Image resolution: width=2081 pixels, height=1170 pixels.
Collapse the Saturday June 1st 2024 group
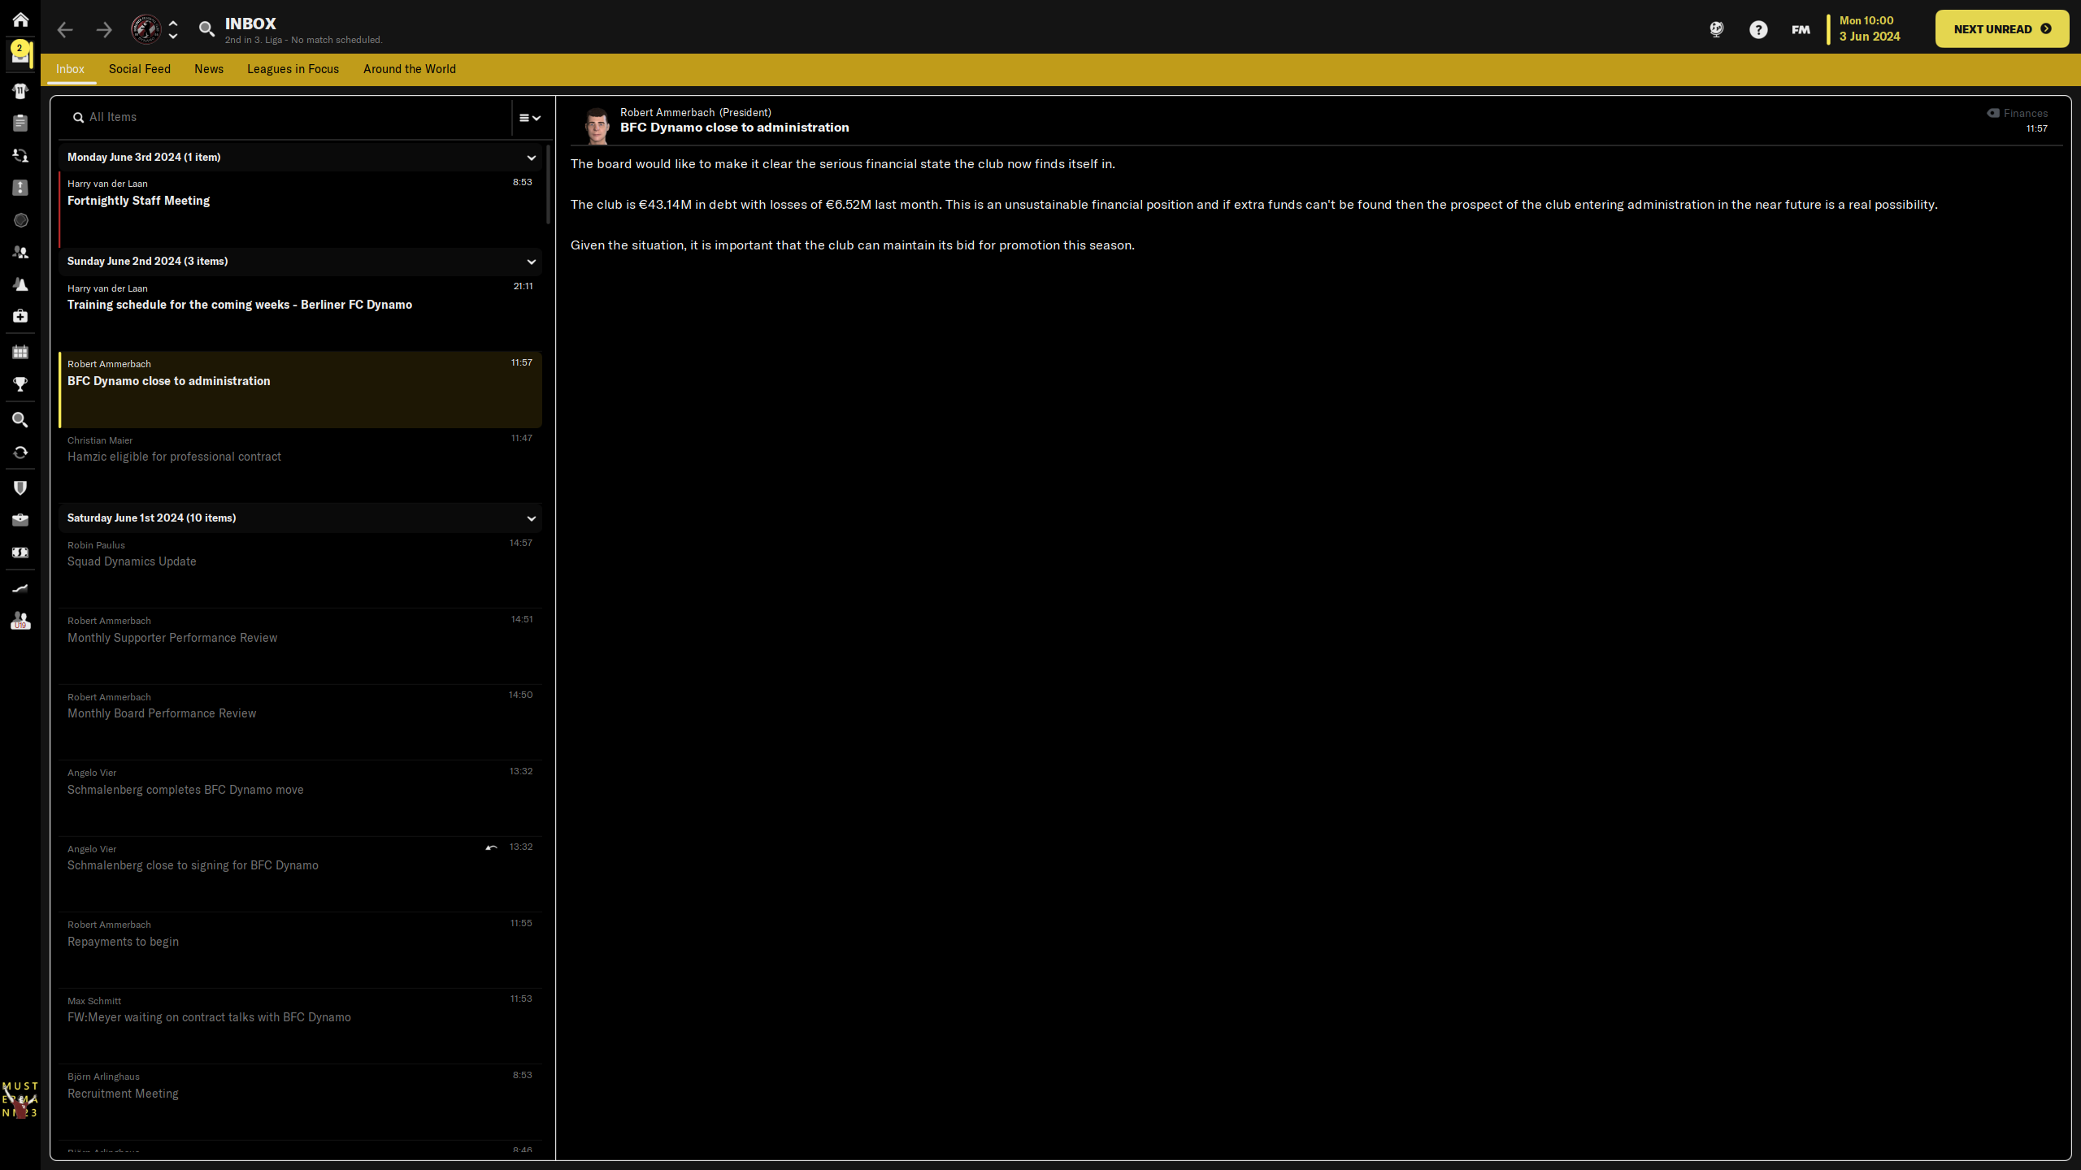pyautogui.click(x=531, y=518)
